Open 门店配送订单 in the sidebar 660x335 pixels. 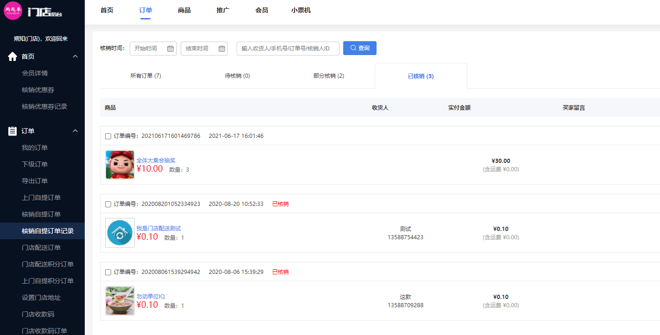coord(41,248)
